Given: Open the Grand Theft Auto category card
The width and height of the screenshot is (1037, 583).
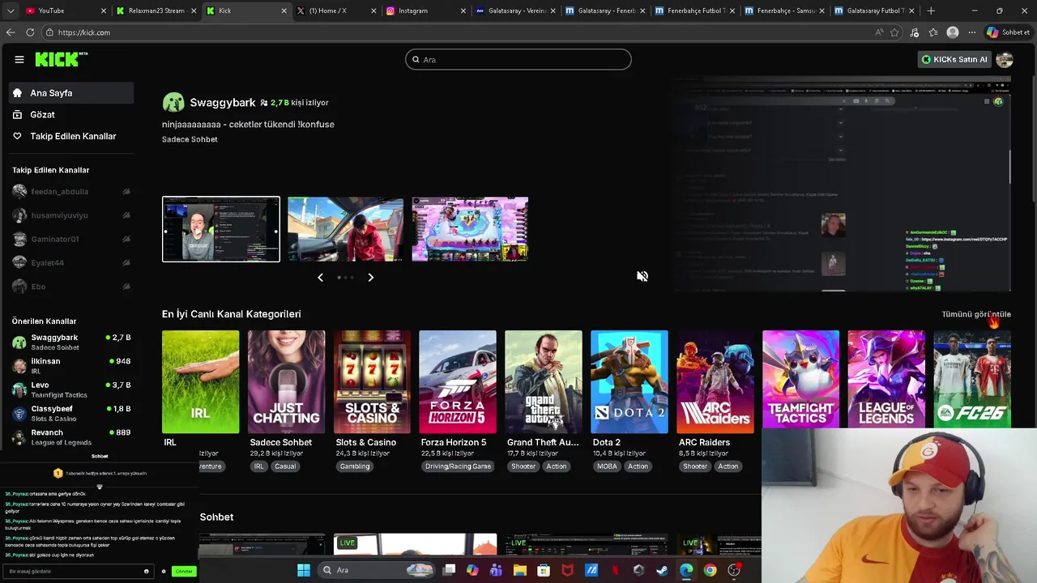Looking at the screenshot, I should [544, 381].
